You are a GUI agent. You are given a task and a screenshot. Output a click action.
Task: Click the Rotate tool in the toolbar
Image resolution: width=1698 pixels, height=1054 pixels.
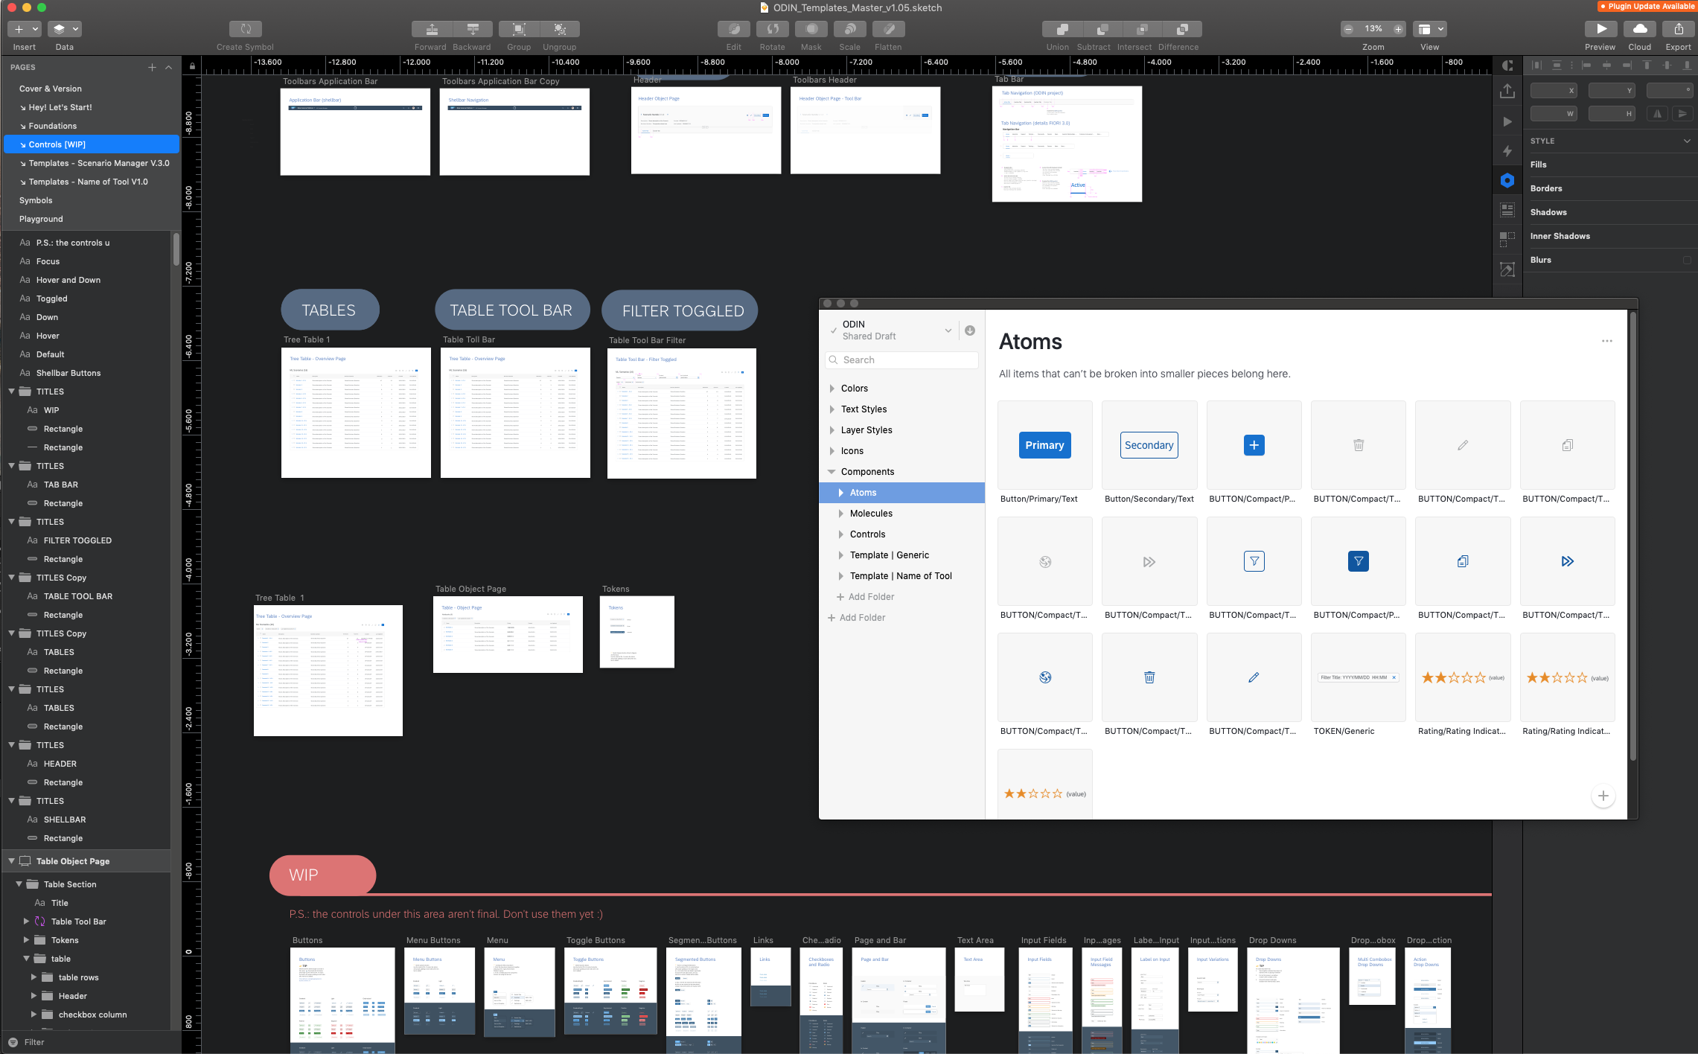pos(772,29)
